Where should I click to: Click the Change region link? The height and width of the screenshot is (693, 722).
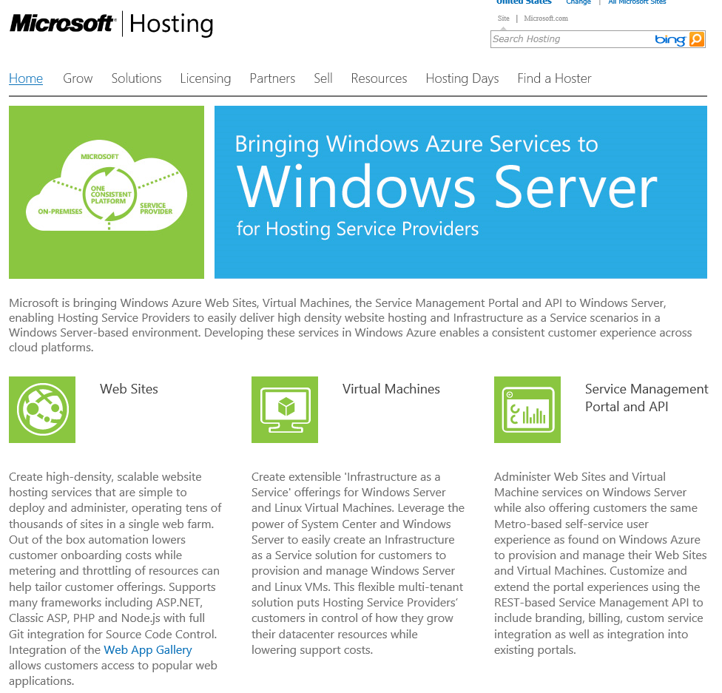coord(578,1)
